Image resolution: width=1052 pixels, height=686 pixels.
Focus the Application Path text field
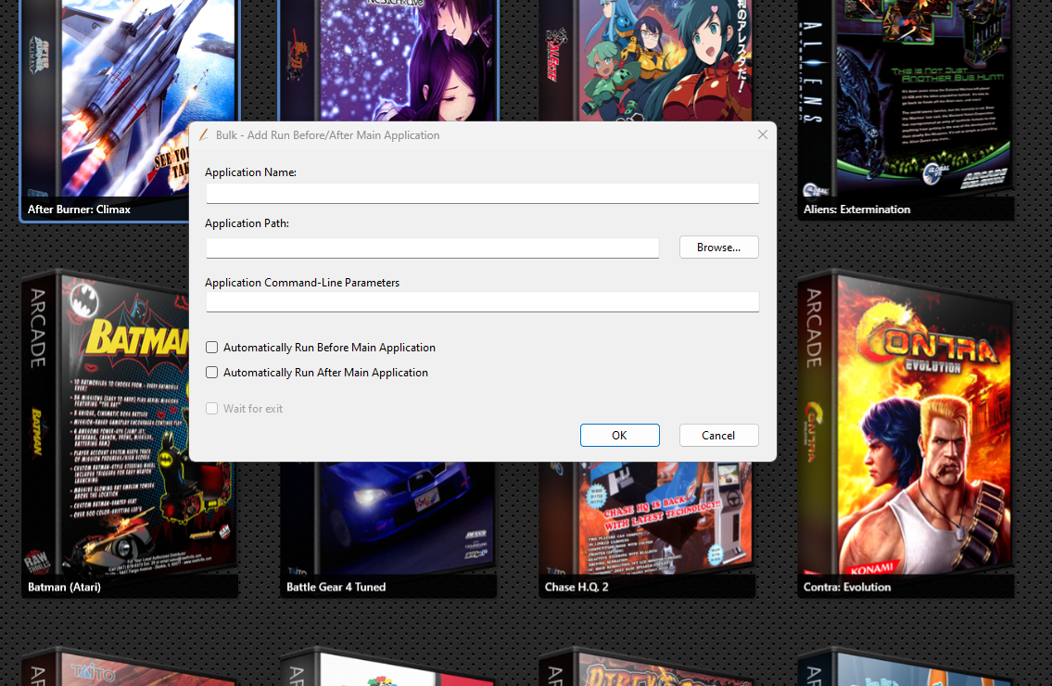433,248
